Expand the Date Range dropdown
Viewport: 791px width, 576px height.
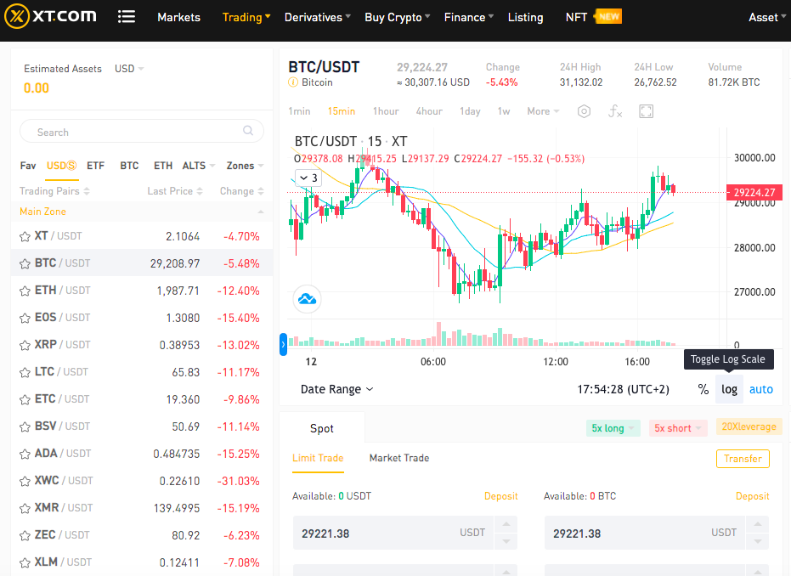(x=337, y=389)
